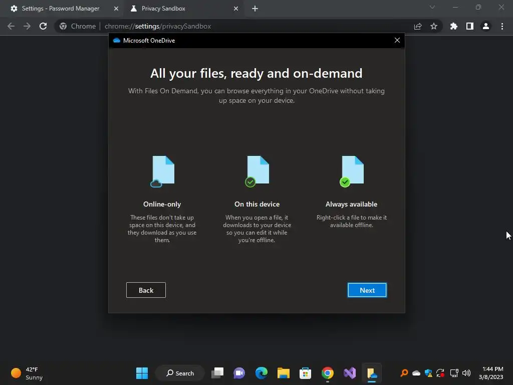Viewport: 513px width, 385px height.
Task: Click the orange search tray icon
Action: pyautogui.click(x=404, y=373)
